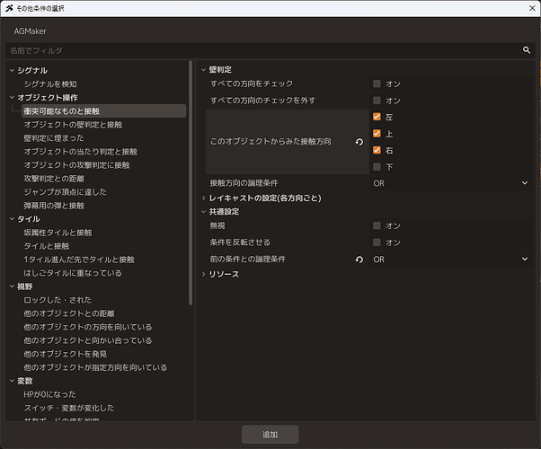Collapse the 視野 category

pos(12,286)
